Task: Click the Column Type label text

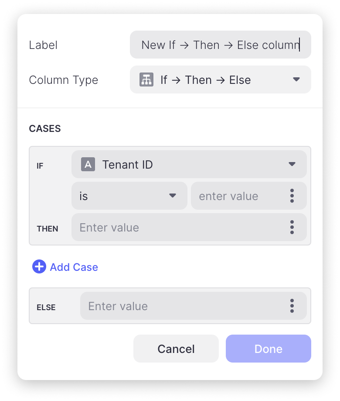Action: pos(64,80)
